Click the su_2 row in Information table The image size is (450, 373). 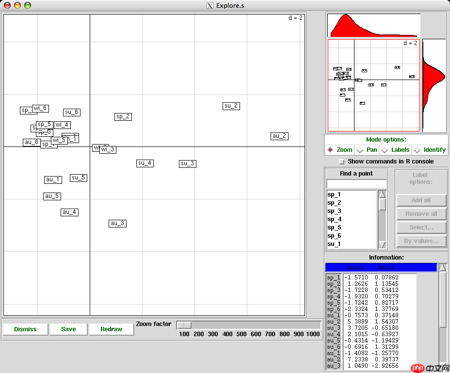point(371,322)
